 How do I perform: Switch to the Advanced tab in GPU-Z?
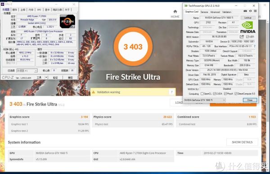215,12
